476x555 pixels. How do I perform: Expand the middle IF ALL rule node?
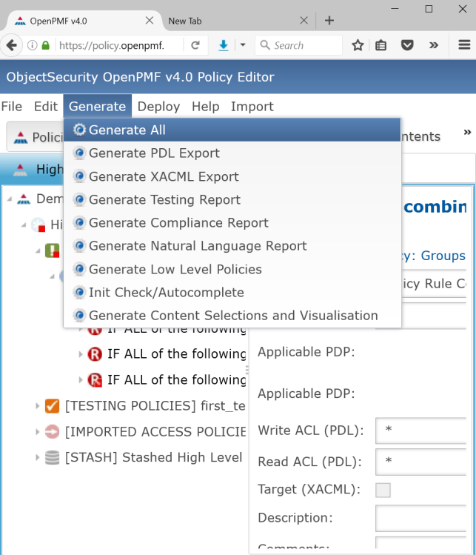(x=80, y=354)
